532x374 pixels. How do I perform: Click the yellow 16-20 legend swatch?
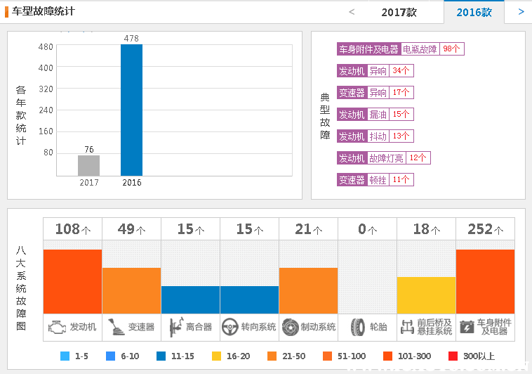tap(216, 356)
